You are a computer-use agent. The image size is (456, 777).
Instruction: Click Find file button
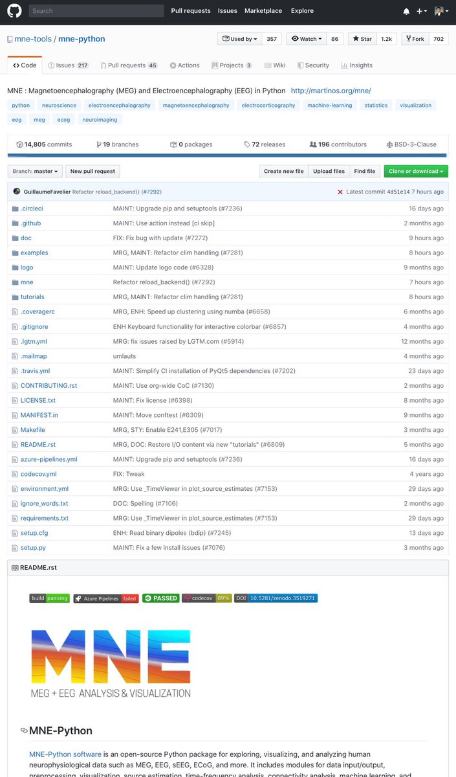(x=365, y=171)
